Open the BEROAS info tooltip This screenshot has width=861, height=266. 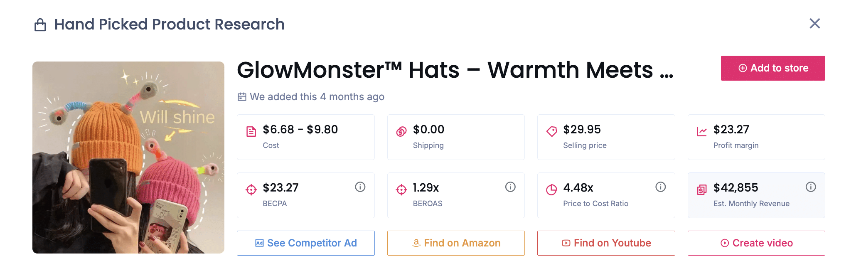510,187
